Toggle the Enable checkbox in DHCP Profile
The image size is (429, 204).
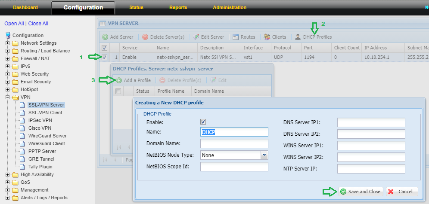pos(203,122)
